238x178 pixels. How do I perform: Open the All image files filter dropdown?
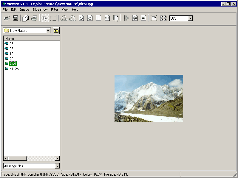coord(57,166)
